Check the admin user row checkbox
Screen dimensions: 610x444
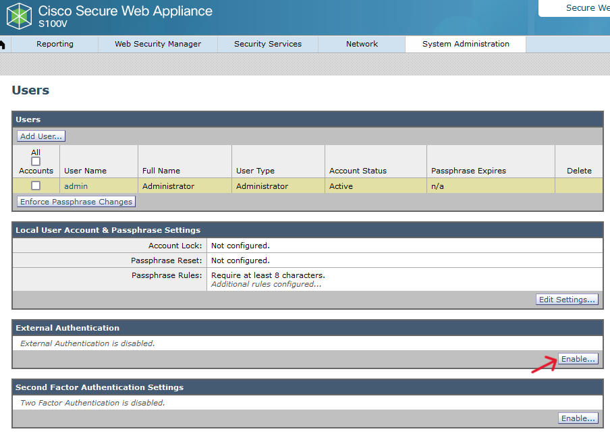(36, 186)
